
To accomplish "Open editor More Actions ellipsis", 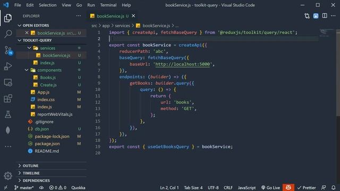I will click(x=333, y=16).
